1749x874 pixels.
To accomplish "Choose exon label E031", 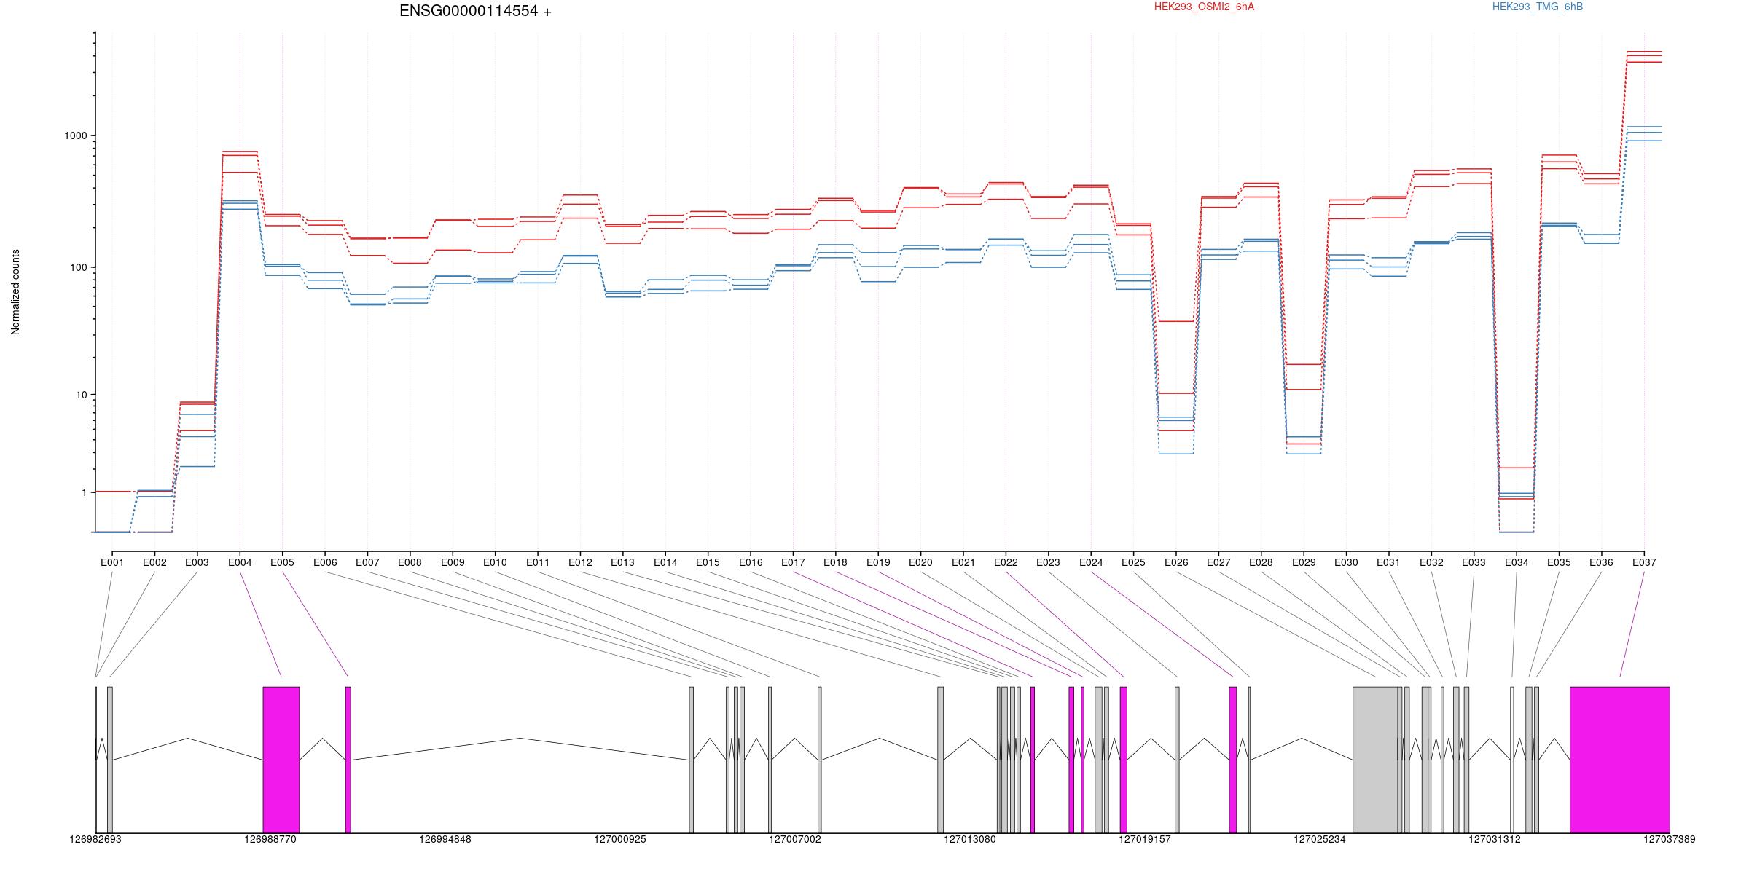I will pos(1388,562).
